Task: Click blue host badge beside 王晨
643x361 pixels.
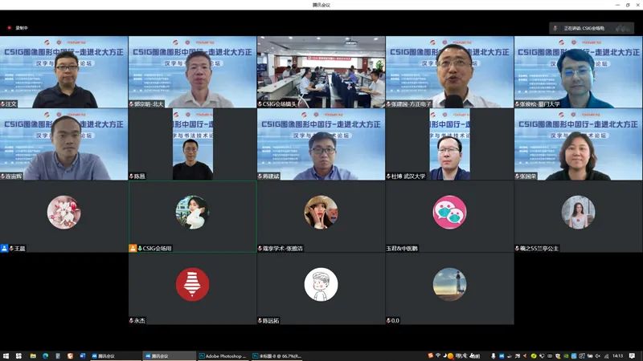Action: [x=4, y=248]
